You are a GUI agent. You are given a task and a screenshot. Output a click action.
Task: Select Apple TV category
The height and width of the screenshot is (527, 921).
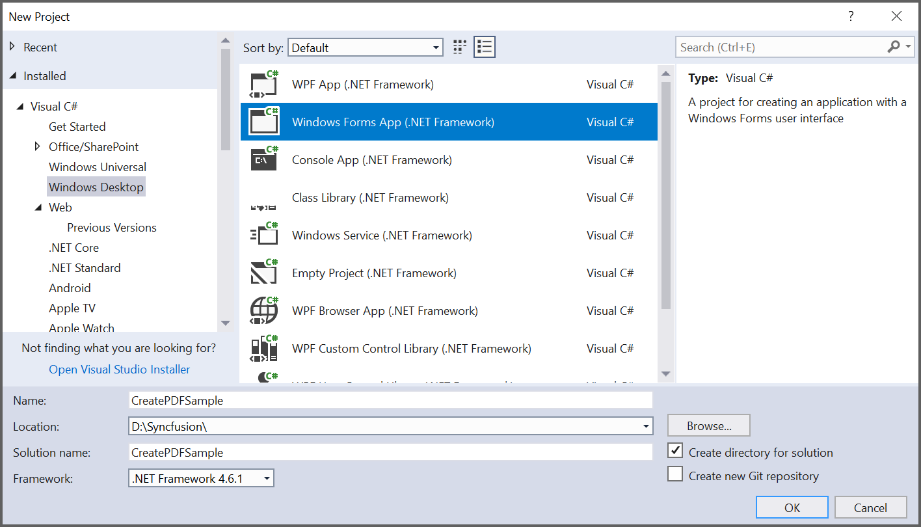(x=72, y=308)
